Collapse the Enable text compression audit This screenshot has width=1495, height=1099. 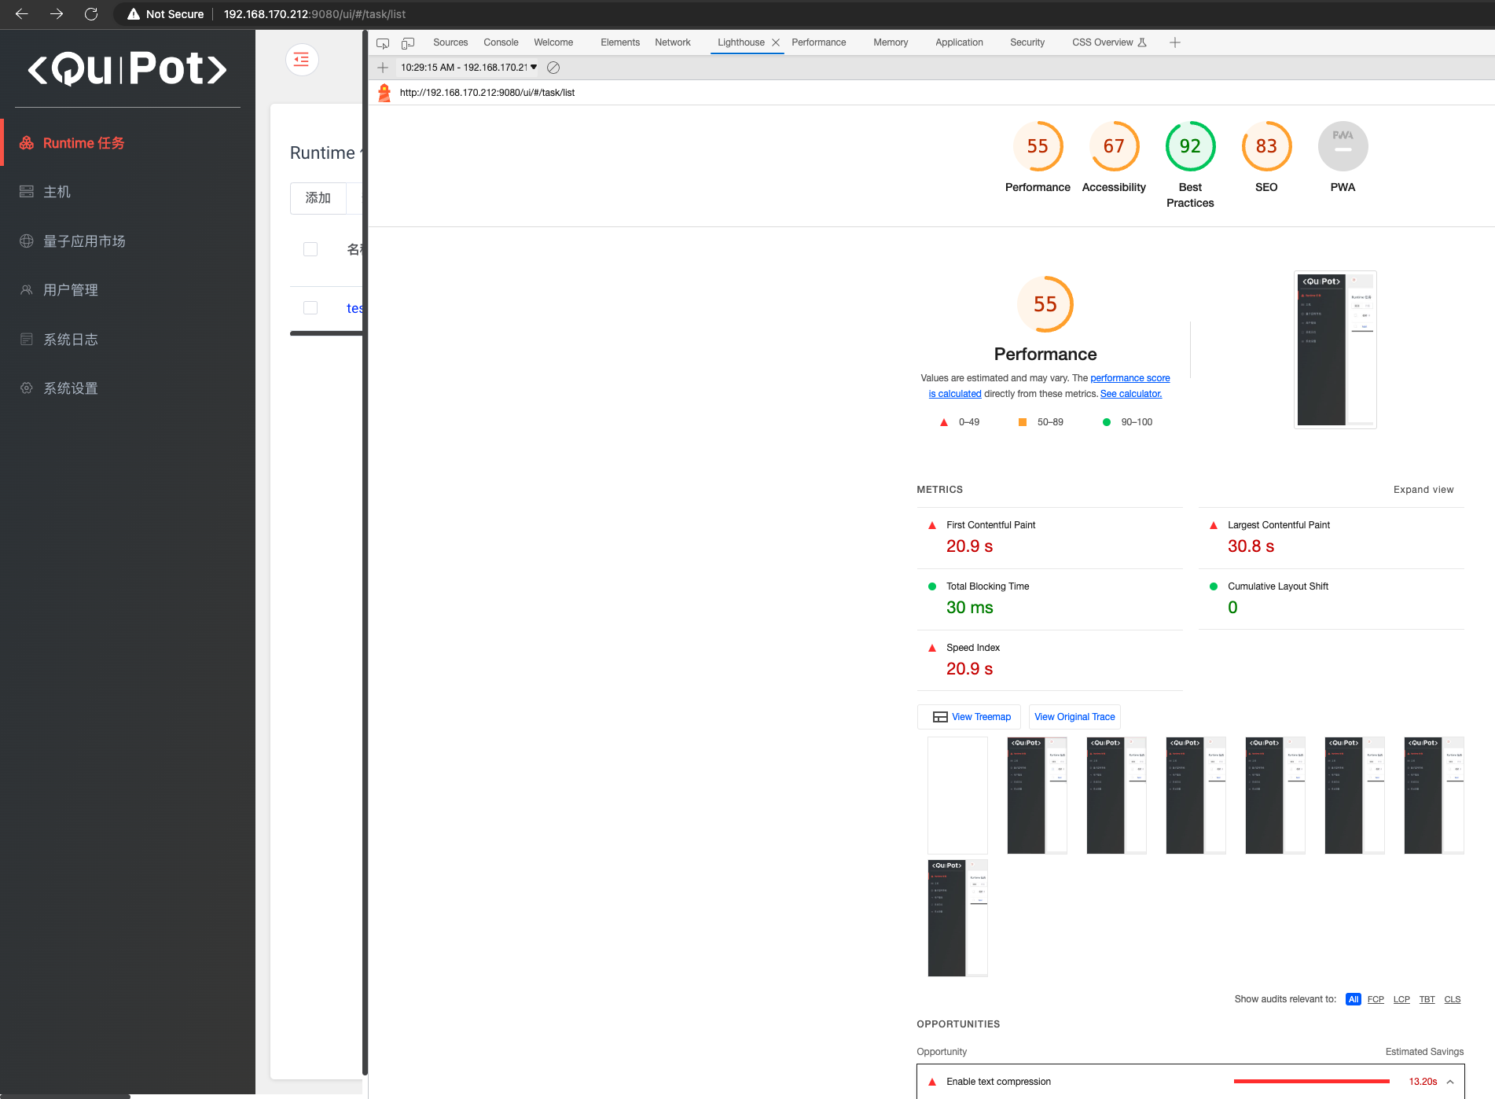1450,1082
